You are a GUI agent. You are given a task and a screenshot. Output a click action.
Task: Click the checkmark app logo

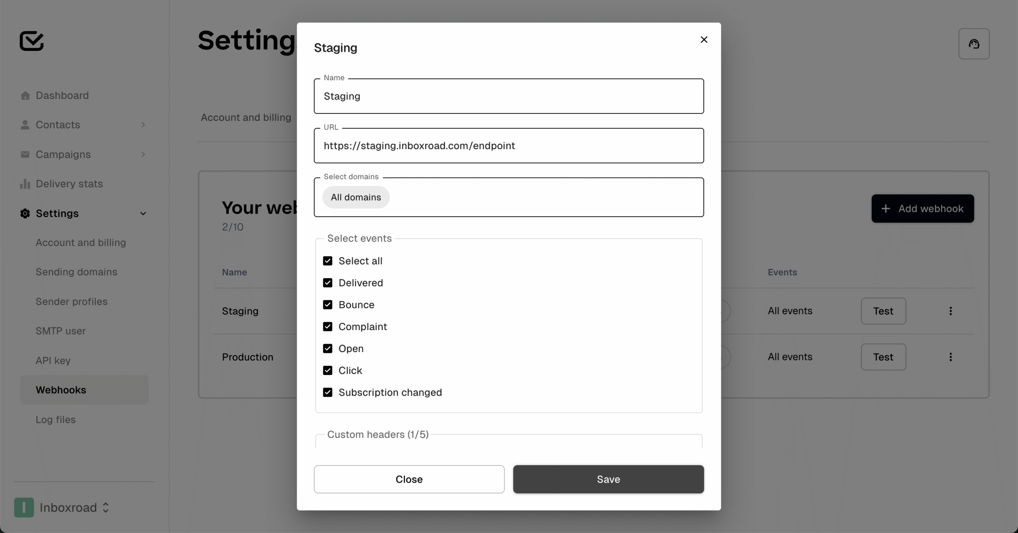click(x=32, y=41)
